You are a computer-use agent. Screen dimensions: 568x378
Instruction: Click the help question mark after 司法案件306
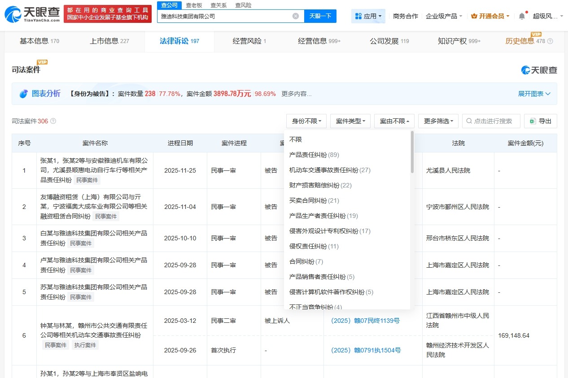point(52,121)
